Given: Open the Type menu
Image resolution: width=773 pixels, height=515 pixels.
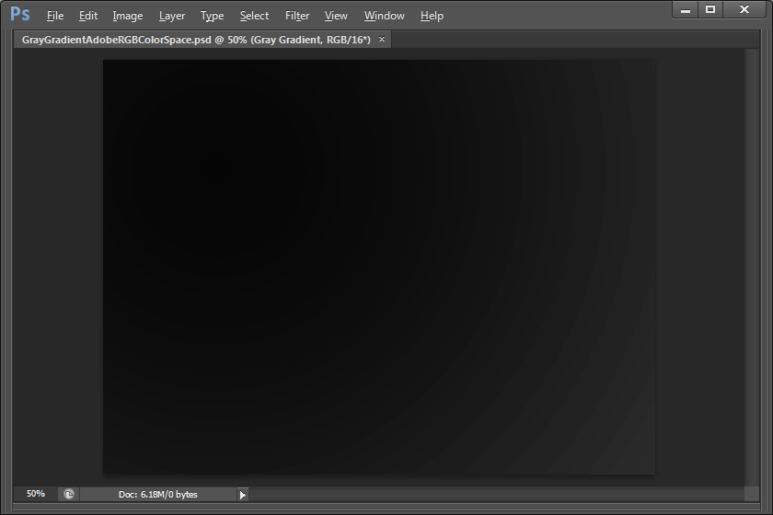Looking at the screenshot, I should click(x=212, y=16).
